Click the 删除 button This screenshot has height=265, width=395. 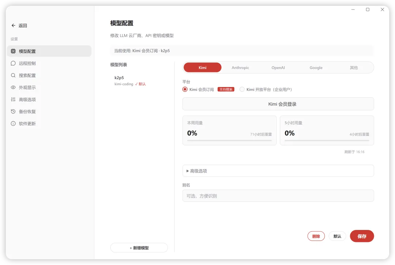tap(316, 236)
